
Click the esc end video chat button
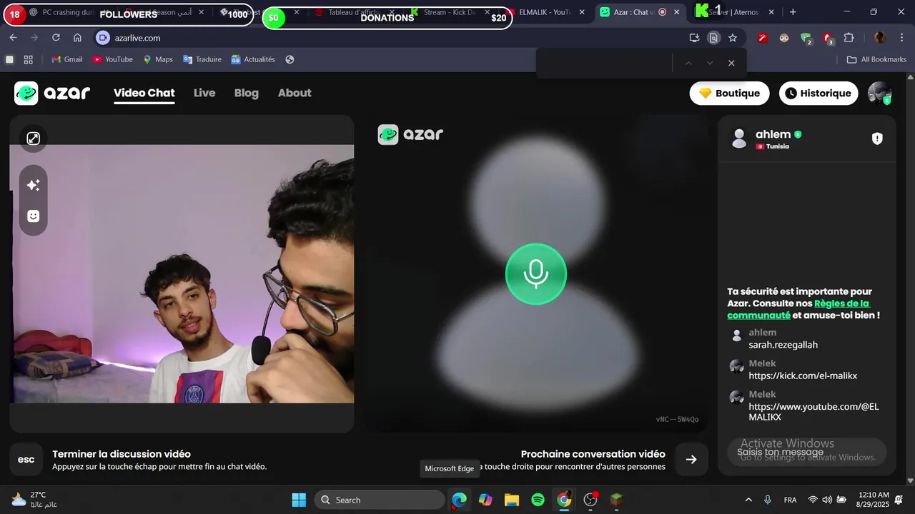[26, 460]
